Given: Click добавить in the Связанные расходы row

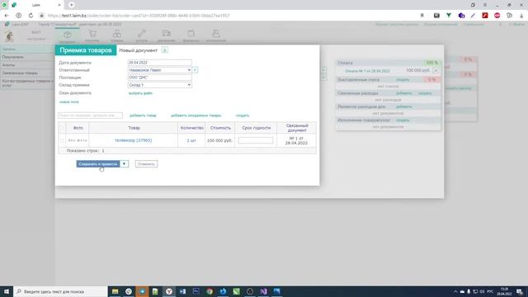Looking at the screenshot, I should pos(403,93).
